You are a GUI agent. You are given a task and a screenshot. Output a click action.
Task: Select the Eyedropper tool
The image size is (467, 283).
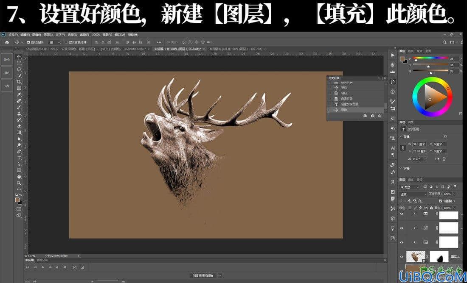[x=19, y=94]
